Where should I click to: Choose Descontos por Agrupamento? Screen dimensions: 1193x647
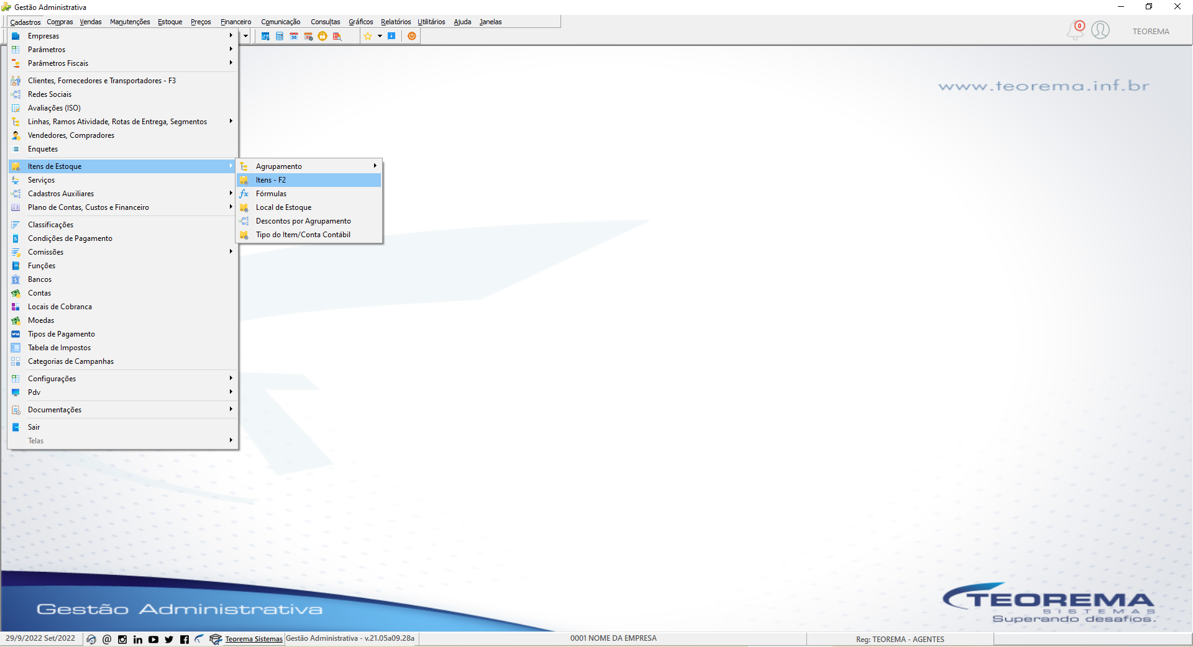309,221
